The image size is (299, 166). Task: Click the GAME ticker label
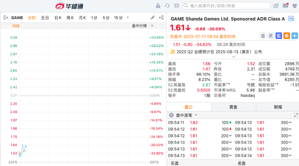pos(17,18)
